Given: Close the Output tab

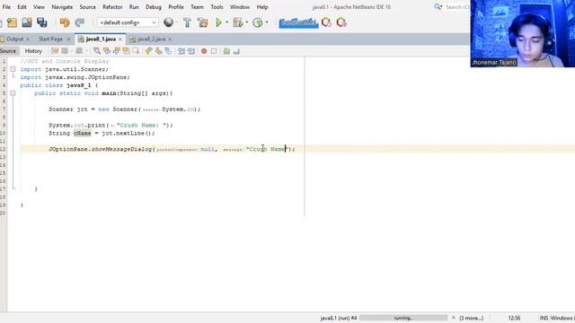Looking at the screenshot, I should (x=28, y=39).
